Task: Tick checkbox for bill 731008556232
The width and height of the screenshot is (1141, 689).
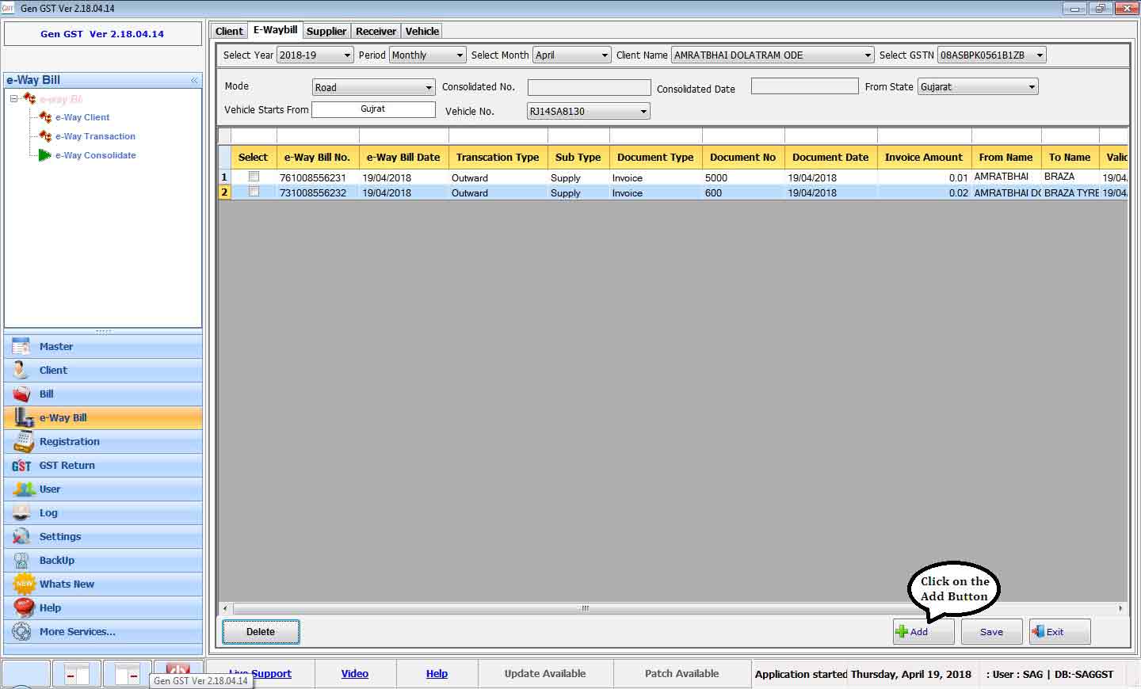Action: 254,192
